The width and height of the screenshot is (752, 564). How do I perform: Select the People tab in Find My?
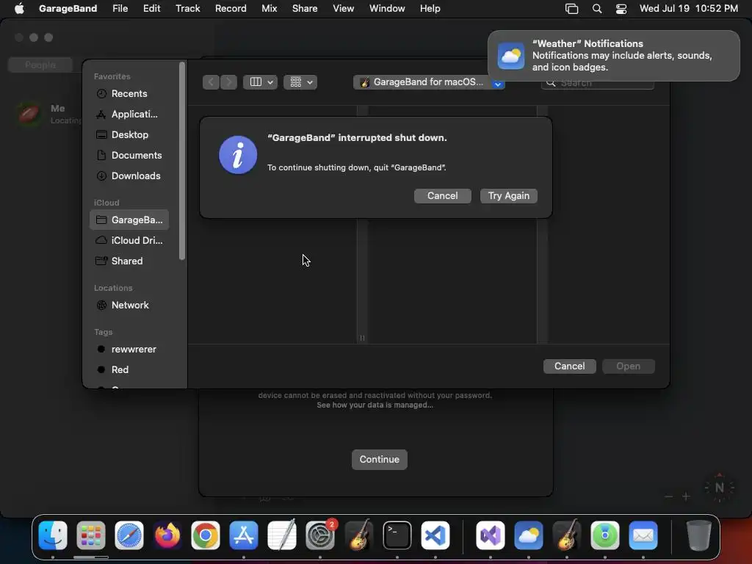click(x=40, y=65)
